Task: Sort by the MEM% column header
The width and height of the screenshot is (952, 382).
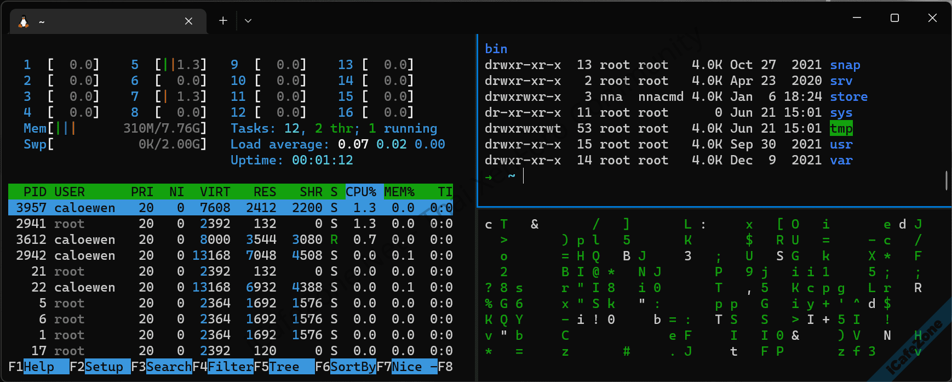Action: tap(399, 192)
